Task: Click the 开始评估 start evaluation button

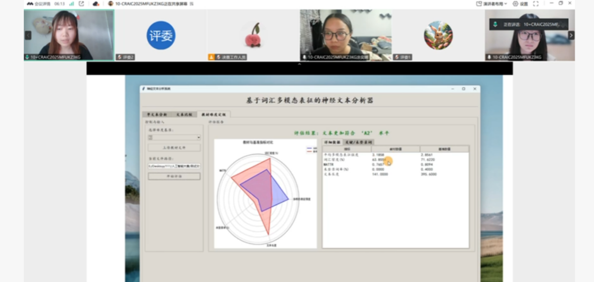Action: tap(174, 176)
